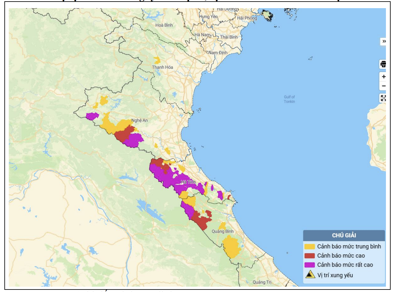
Task: Click the CHÚ GIẢI legend header
Action: tap(344, 235)
